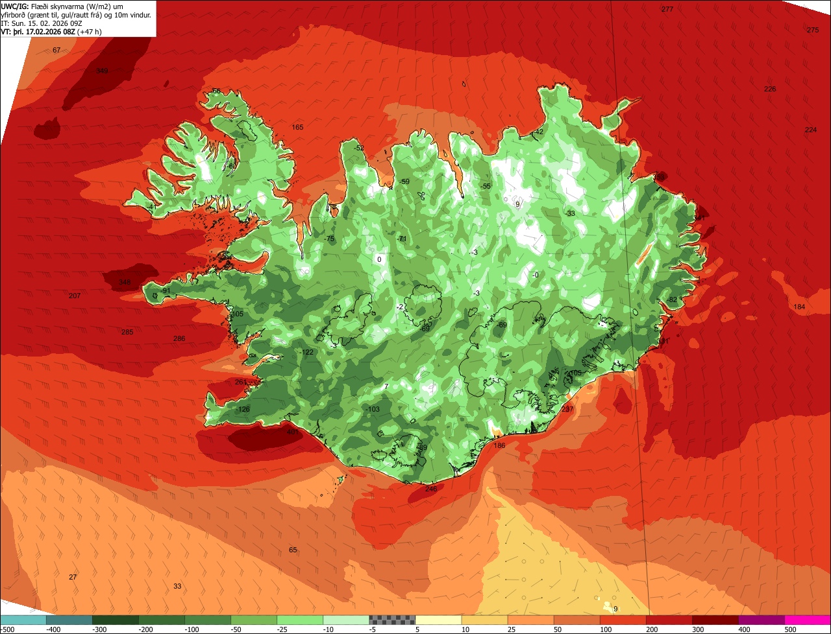Click the map value -42 in northeast Iceland
The image size is (831, 634).
pyautogui.click(x=538, y=132)
